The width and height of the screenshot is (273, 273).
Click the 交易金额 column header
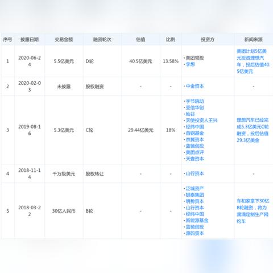[x=64, y=39]
